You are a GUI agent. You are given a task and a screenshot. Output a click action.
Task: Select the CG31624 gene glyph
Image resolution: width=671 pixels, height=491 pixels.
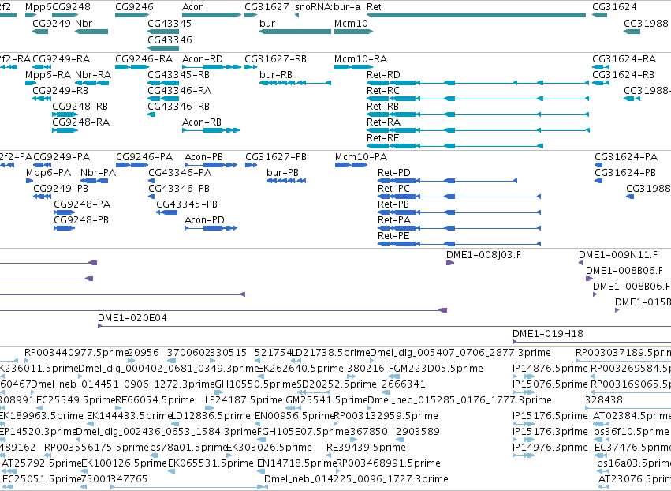[x=599, y=15]
